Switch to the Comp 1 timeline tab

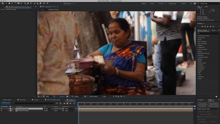pos(36,100)
